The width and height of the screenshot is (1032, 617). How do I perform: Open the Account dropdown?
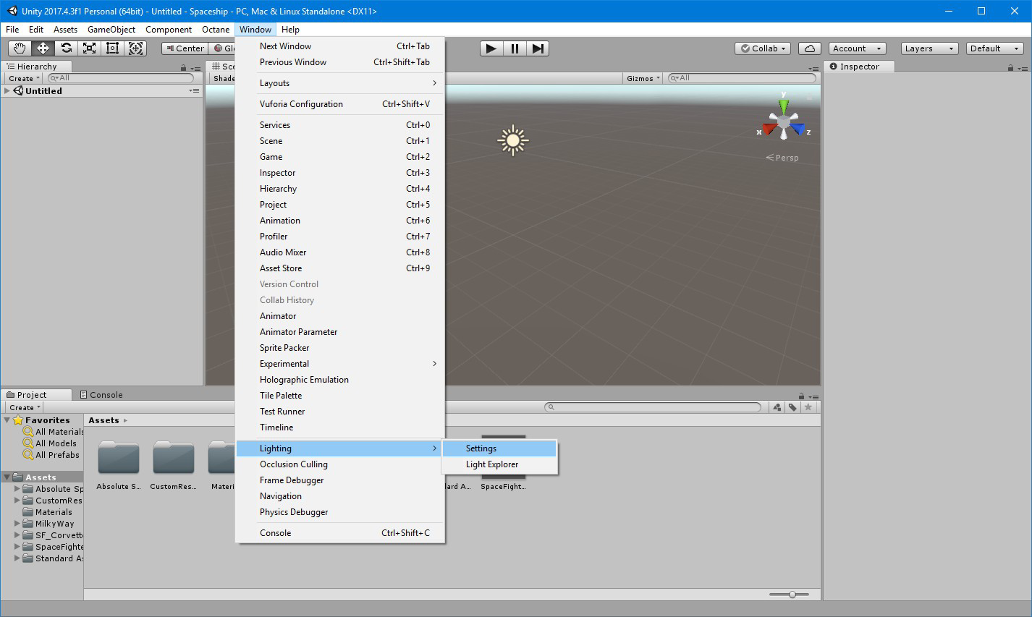pos(858,48)
